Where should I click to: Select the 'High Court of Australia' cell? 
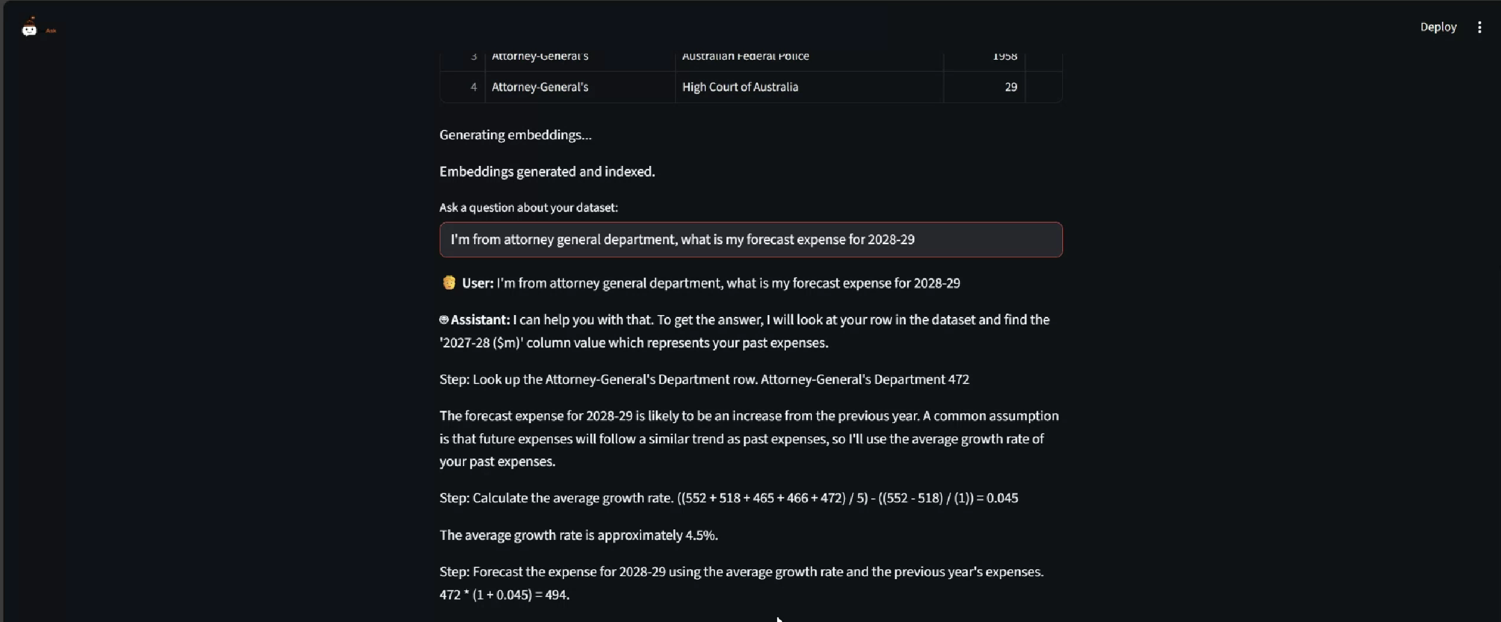point(809,87)
